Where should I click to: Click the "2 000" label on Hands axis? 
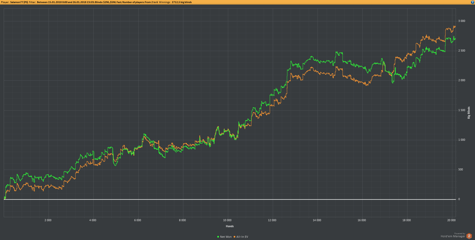click(48, 220)
